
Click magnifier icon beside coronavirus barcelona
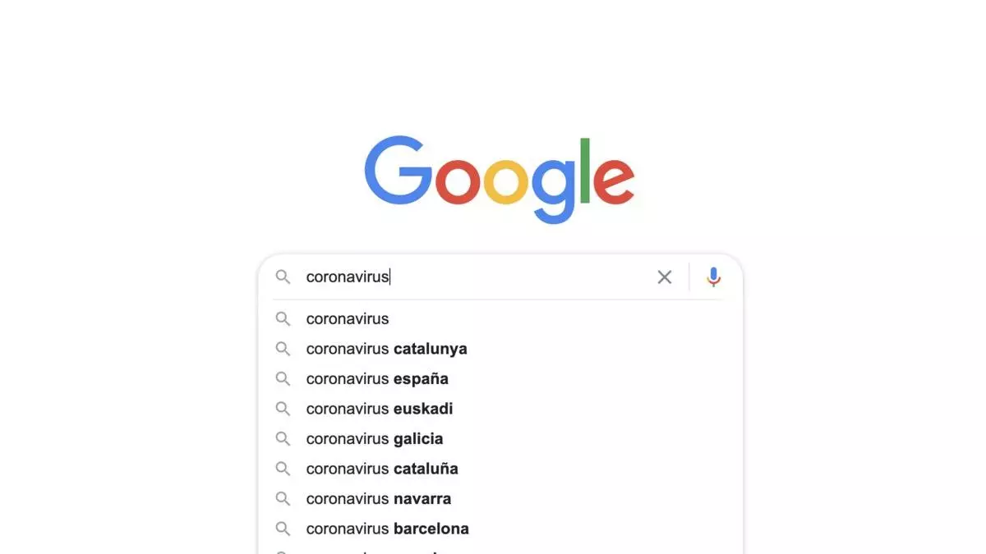283,529
